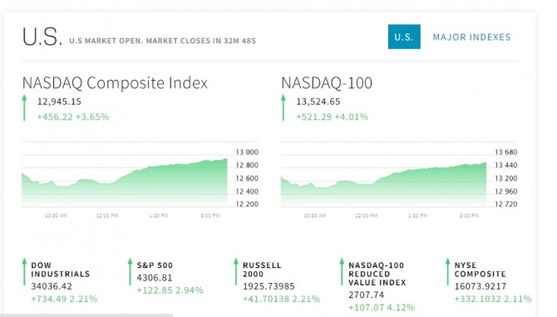Image resolution: width=557 pixels, height=317 pixels.
Task: Select the U.S. tab button
Action: pos(404,37)
